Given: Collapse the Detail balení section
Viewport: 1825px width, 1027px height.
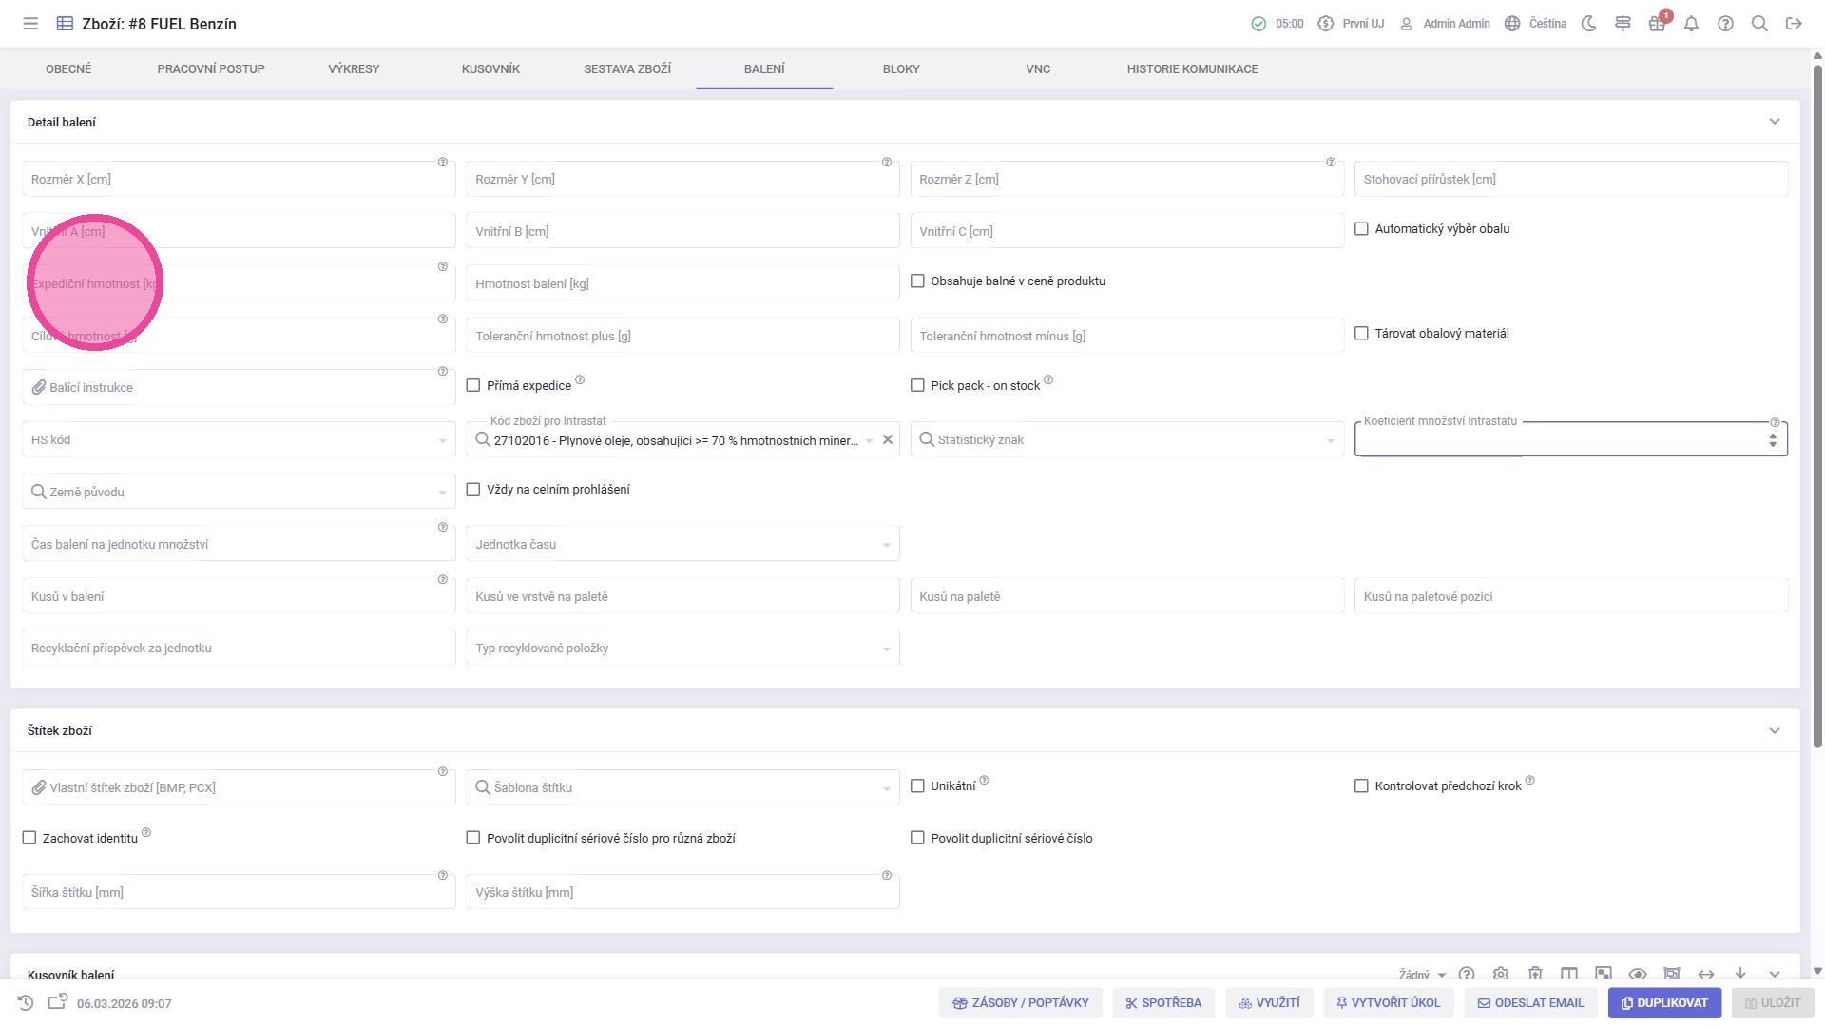Looking at the screenshot, I should [x=1774, y=122].
